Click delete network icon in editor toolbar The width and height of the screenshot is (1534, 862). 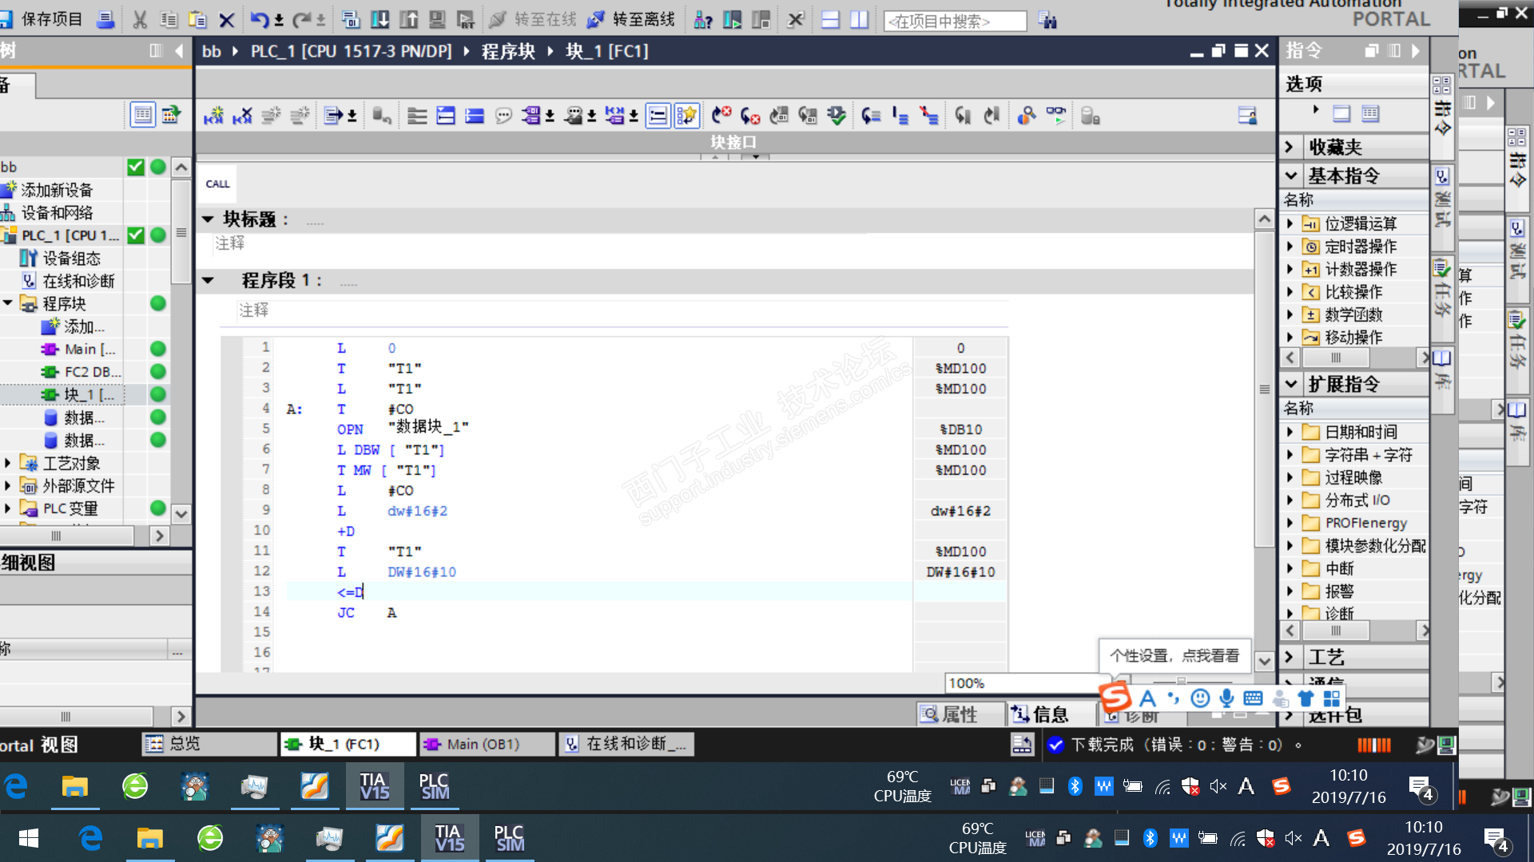(x=242, y=116)
